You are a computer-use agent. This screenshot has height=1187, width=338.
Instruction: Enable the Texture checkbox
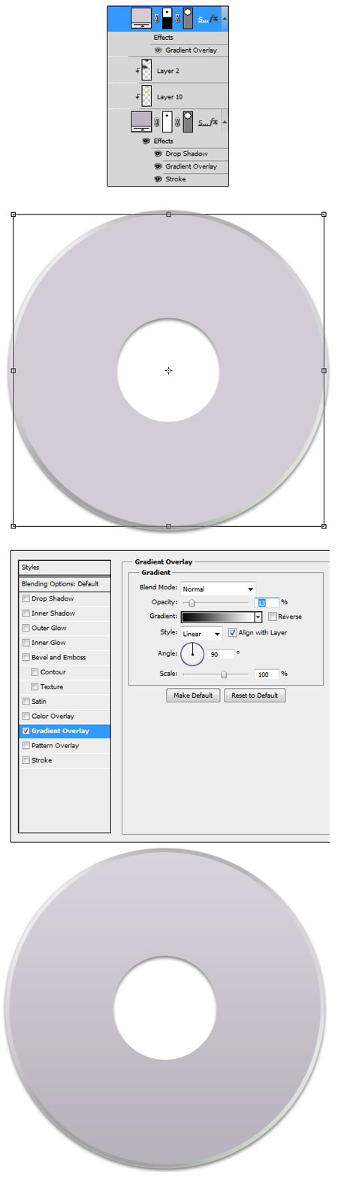(35, 687)
